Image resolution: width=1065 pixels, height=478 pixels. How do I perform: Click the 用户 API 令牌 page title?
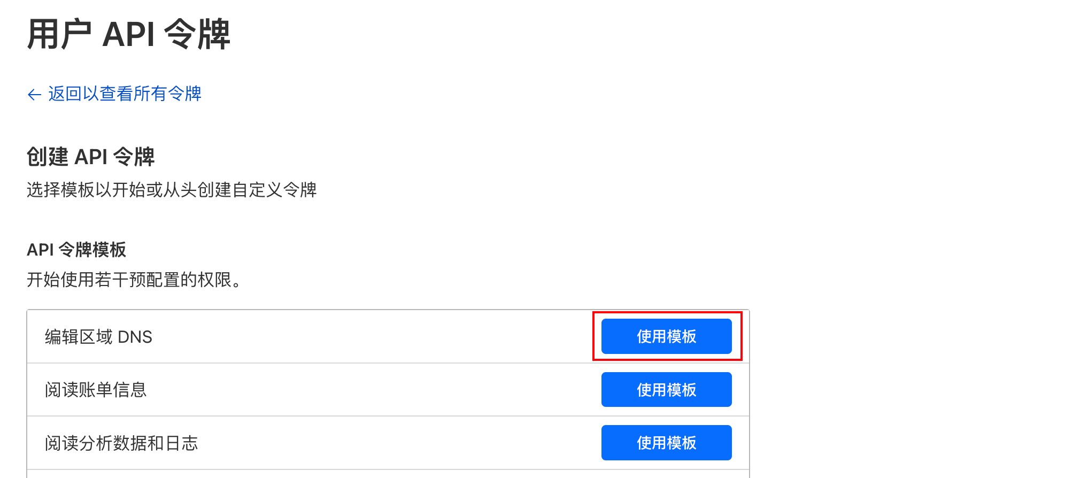coord(128,34)
